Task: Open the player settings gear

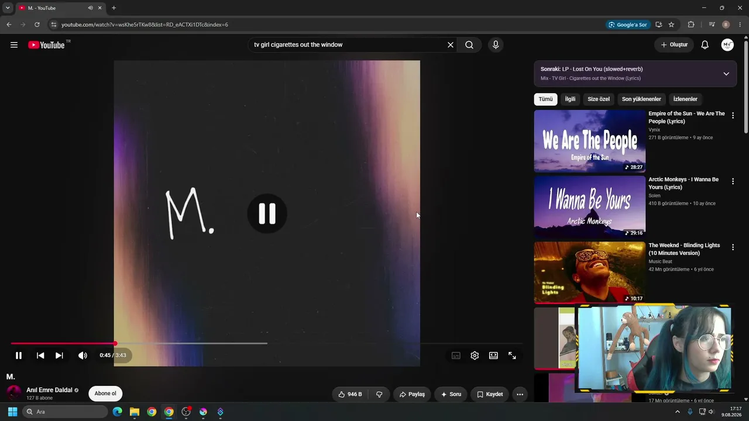Action: tap(475, 356)
